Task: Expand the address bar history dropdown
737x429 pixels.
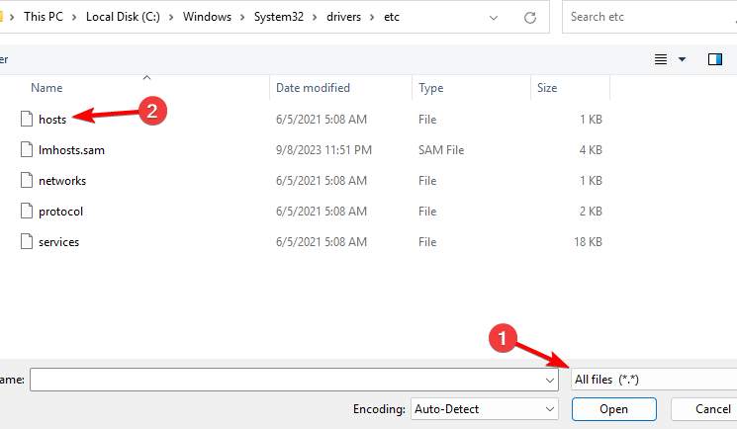Action: [493, 17]
